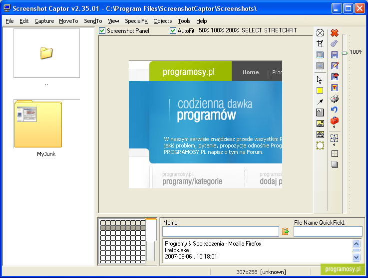Click the blue Undo arrow icon
This screenshot has width=368, height=278.
coord(334,110)
